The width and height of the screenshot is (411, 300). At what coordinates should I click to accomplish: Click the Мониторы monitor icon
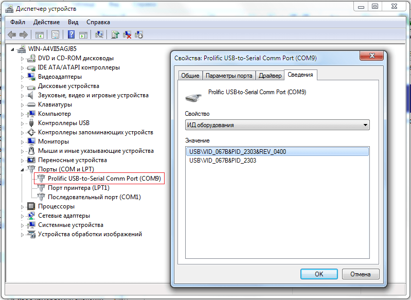click(31, 142)
